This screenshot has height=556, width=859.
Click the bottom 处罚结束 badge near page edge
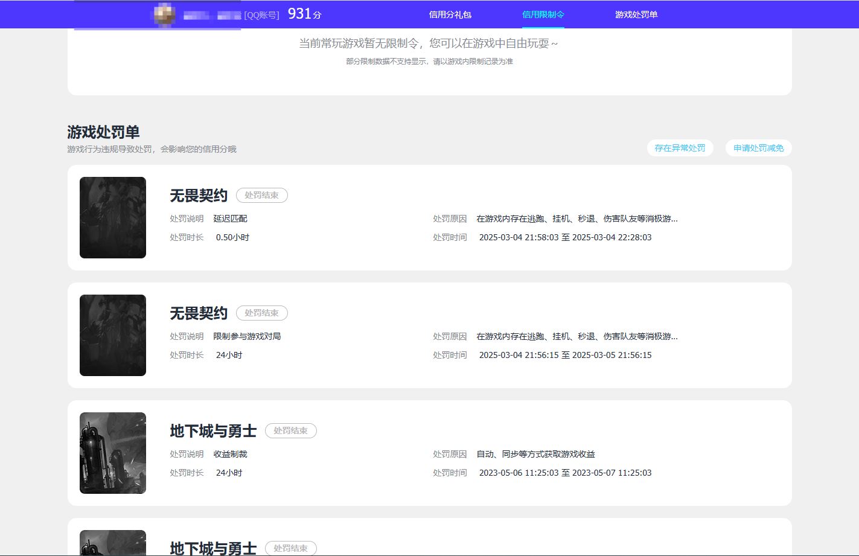coord(290,548)
